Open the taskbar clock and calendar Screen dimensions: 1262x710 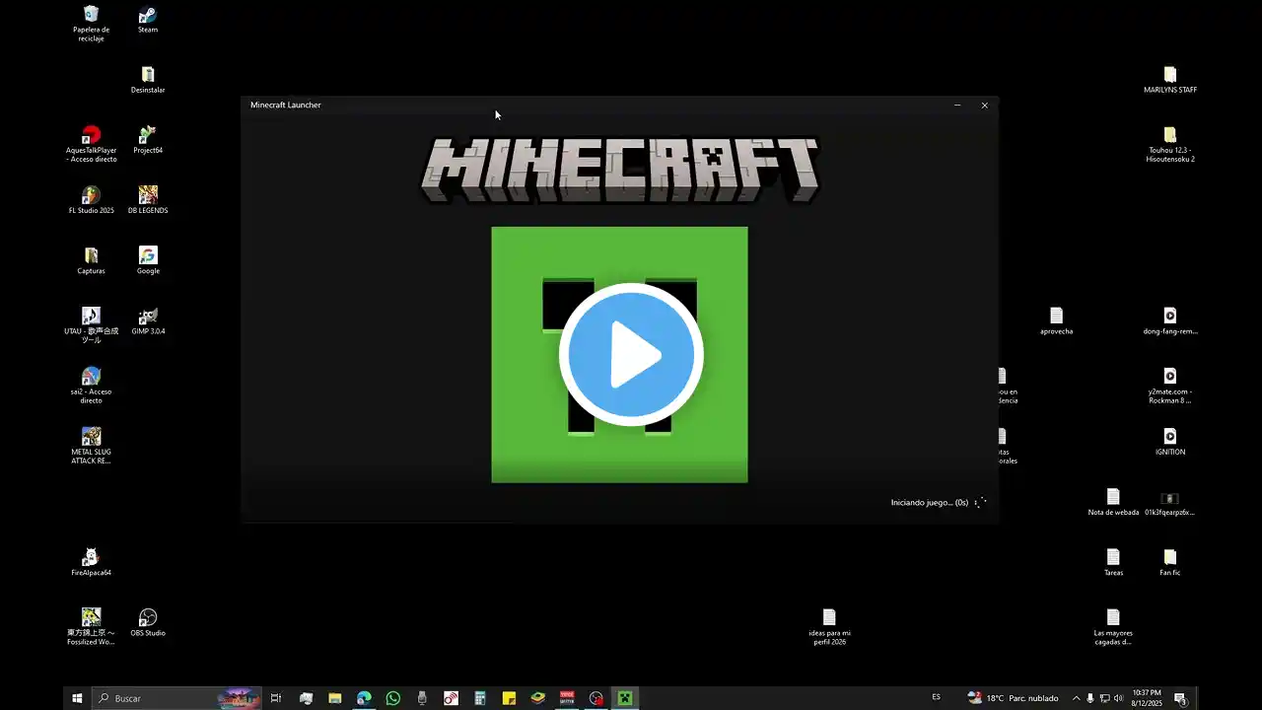[1149, 698]
